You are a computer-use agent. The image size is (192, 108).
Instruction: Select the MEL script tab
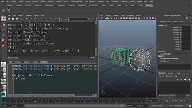(10, 62)
